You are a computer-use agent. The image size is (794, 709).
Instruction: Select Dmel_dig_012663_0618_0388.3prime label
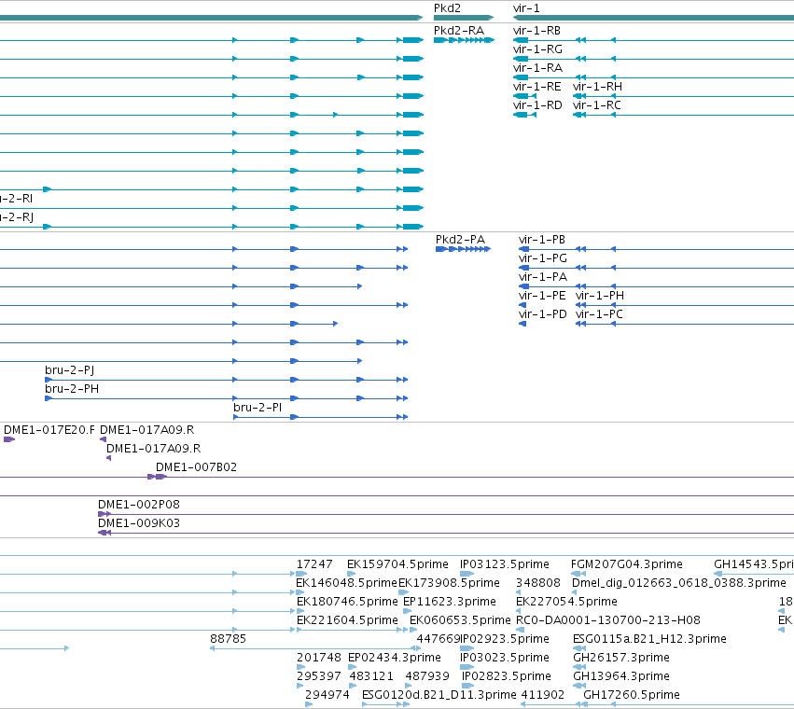[679, 583]
